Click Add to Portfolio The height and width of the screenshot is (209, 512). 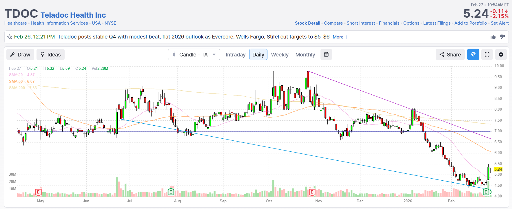[x=471, y=23]
